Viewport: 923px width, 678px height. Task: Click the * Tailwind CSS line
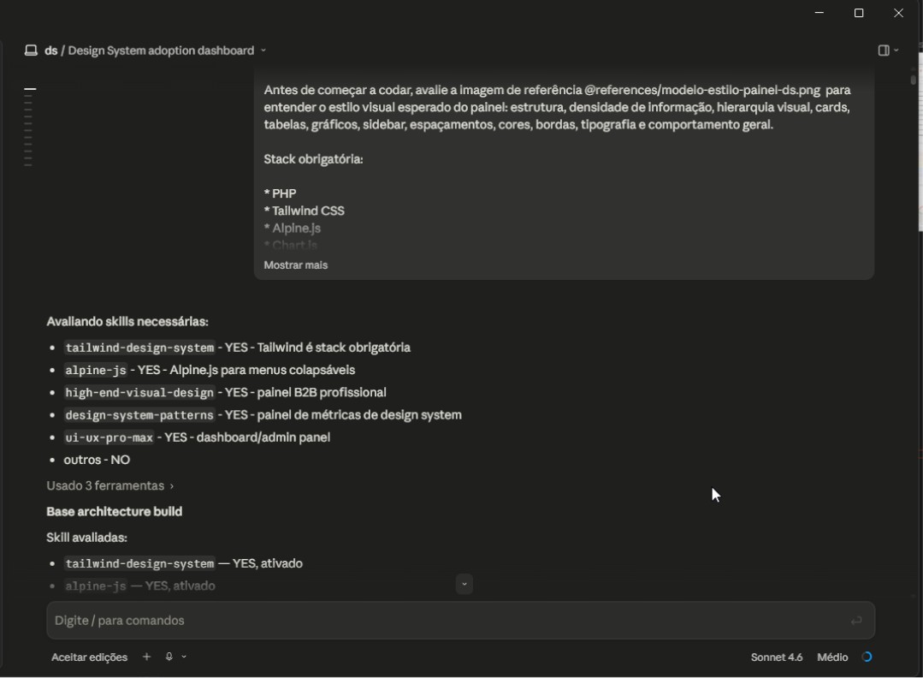(x=304, y=211)
